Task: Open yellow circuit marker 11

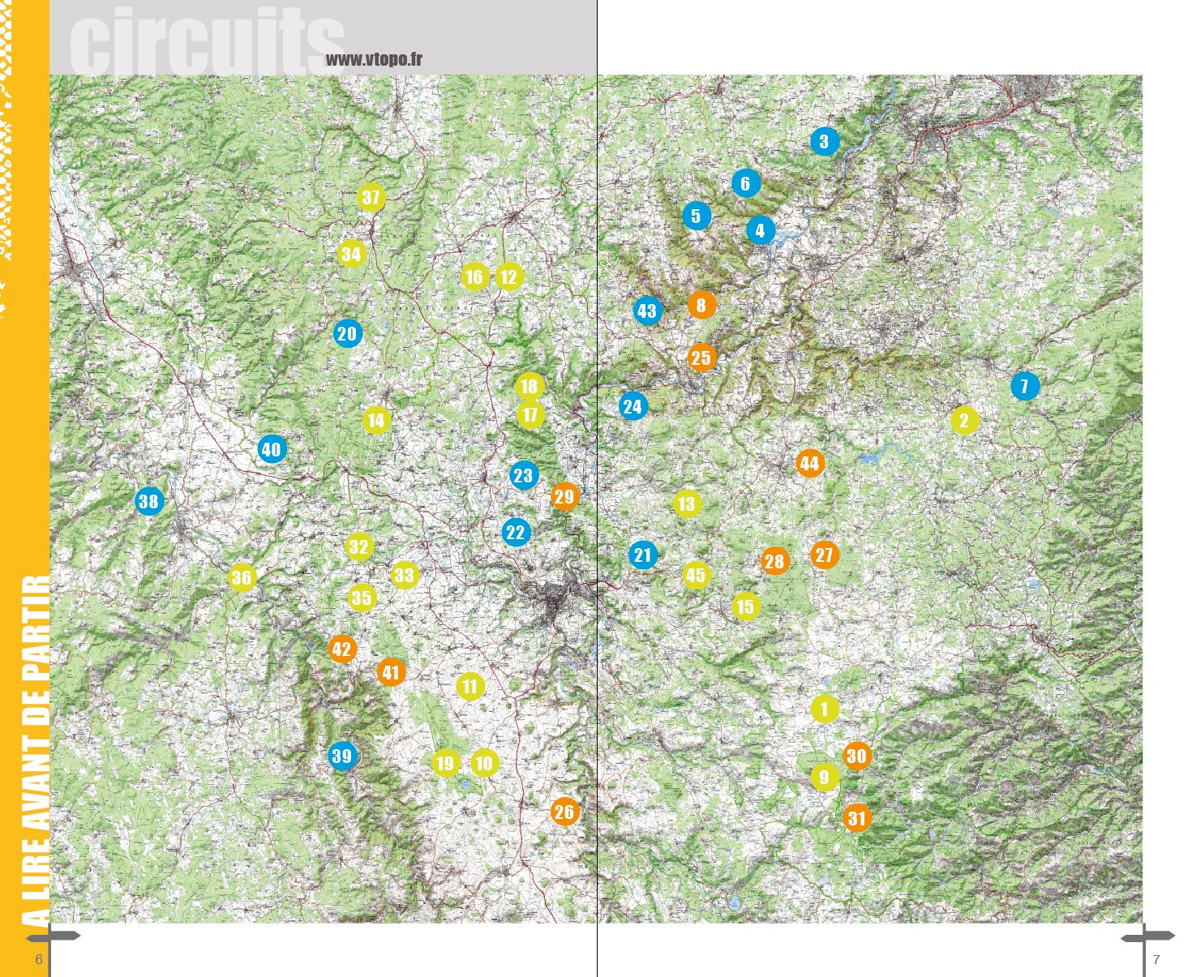Action: pos(470,688)
